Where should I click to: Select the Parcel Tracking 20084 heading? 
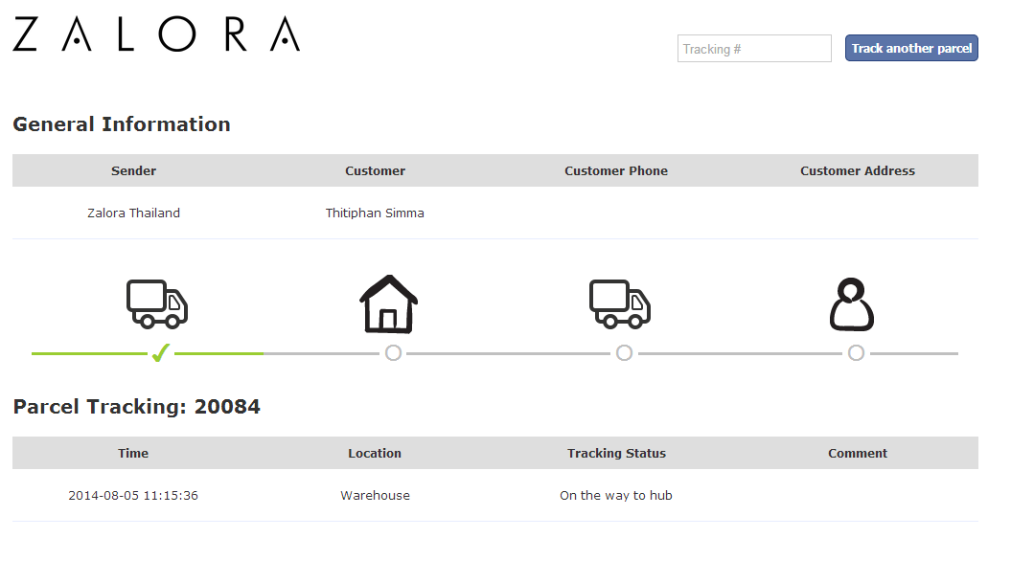tap(136, 406)
